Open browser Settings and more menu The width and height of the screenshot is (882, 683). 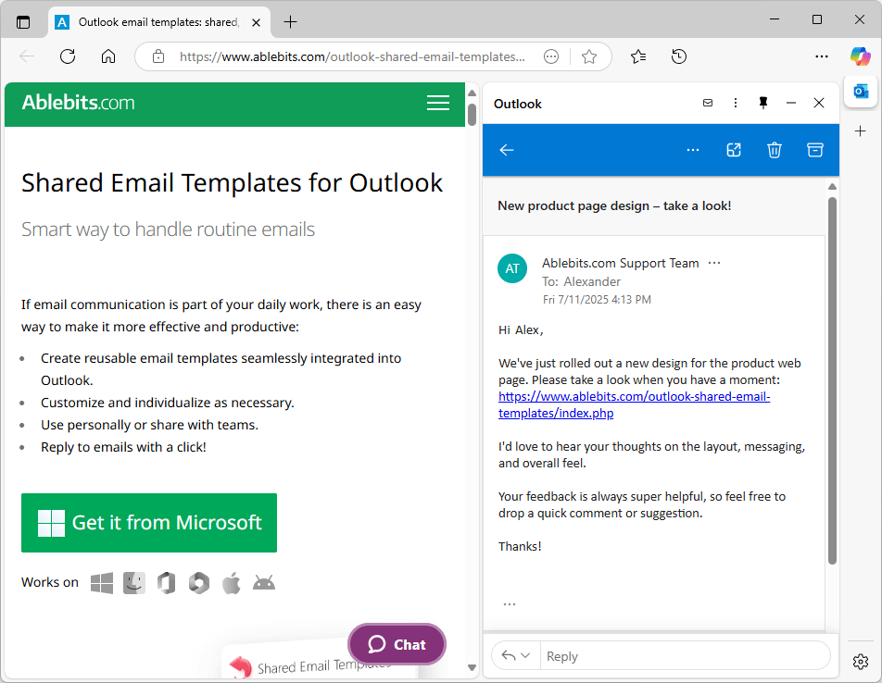(821, 56)
